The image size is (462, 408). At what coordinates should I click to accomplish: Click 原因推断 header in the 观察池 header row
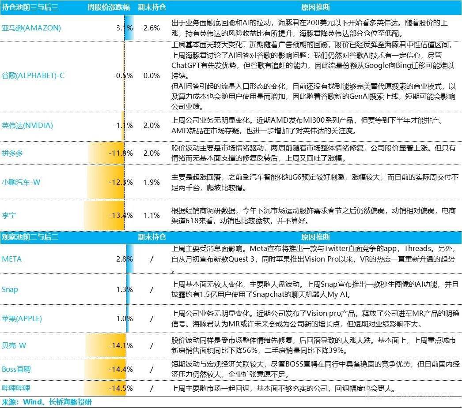[315, 237]
